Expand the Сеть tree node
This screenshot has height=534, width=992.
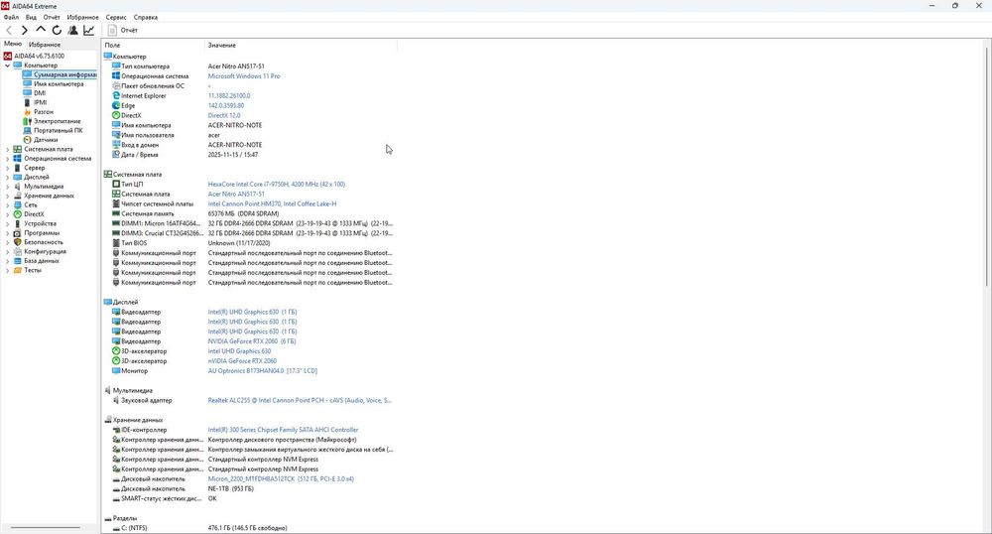click(x=8, y=205)
